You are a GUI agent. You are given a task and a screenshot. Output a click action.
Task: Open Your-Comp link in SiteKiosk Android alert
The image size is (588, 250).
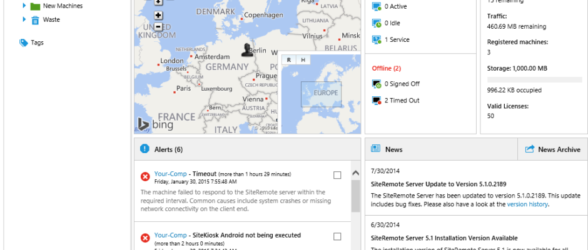tap(170, 236)
